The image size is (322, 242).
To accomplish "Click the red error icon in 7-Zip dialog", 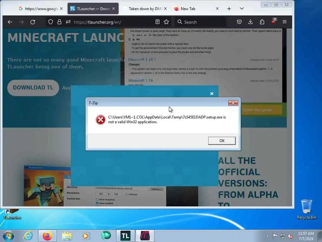I will (x=101, y=120).
